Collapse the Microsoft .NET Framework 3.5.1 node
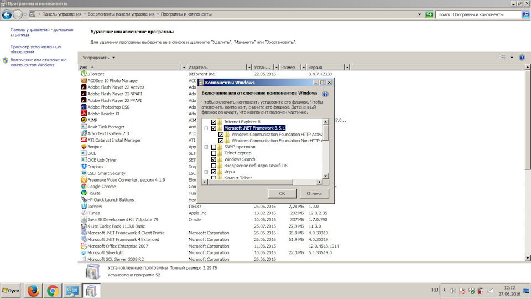This screenshot has width=531, height=299. point(206,128)
